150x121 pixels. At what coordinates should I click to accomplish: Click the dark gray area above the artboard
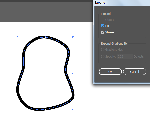tap(45, 12)
